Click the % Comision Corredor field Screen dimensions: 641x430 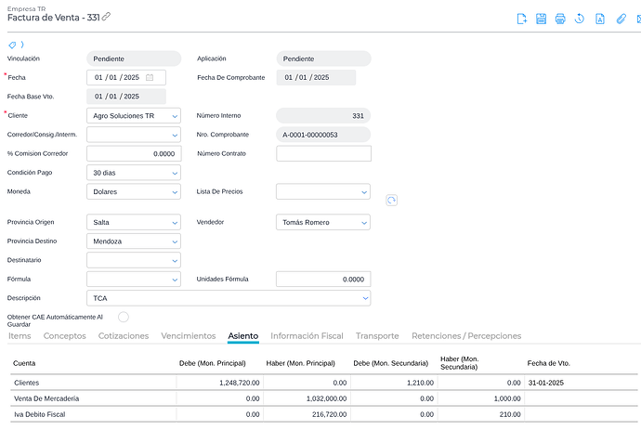(x=133, y=153)
